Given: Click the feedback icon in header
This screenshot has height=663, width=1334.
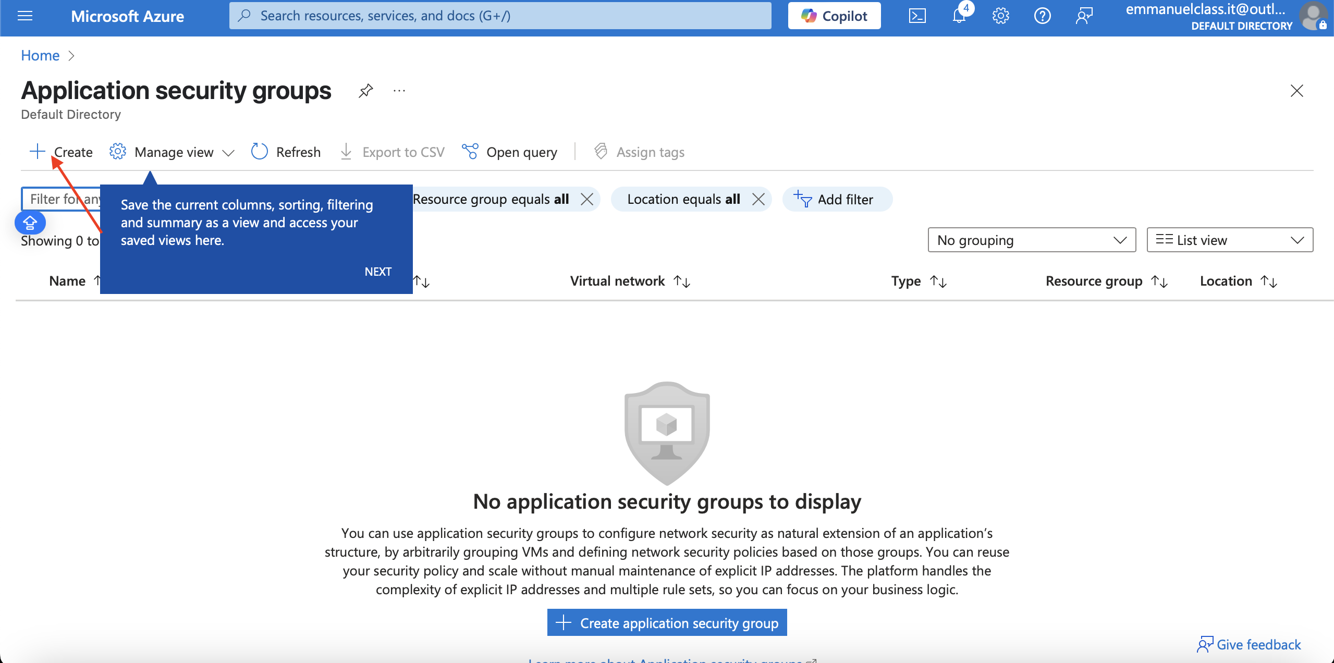Looking at the screenshot, I should point(1084,16).
